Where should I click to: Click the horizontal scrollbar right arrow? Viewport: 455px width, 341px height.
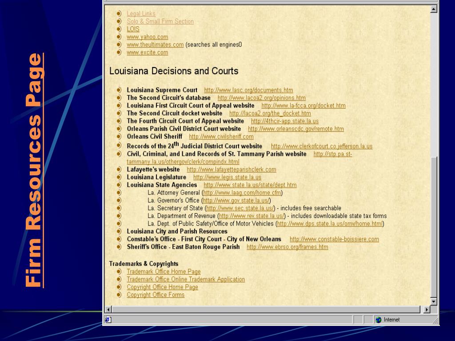point(426,309)
